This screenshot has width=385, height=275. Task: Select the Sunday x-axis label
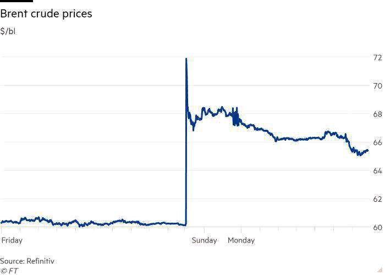(204, 240)
